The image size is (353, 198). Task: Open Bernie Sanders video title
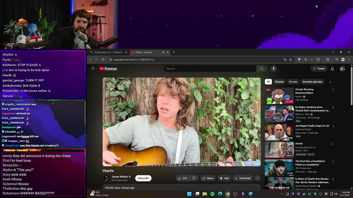pos(312,181)
